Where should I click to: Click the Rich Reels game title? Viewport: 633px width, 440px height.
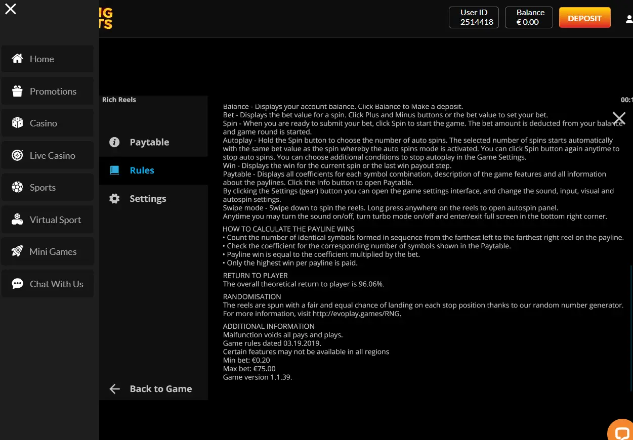119,100
